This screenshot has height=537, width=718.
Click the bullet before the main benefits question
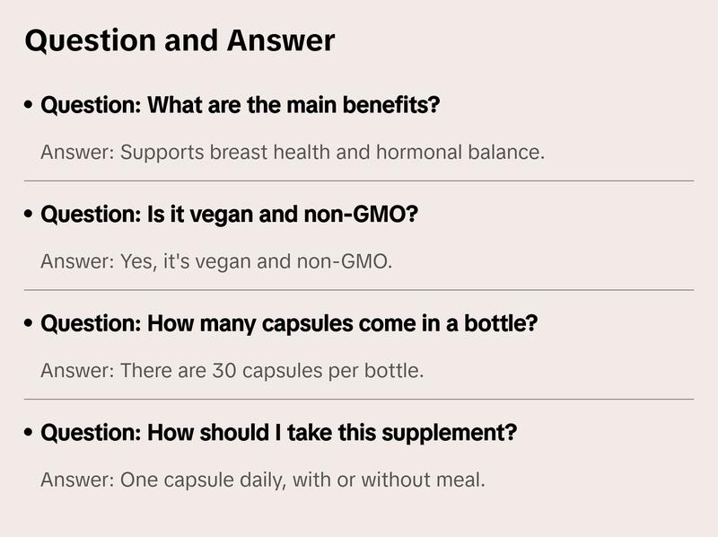30,106
